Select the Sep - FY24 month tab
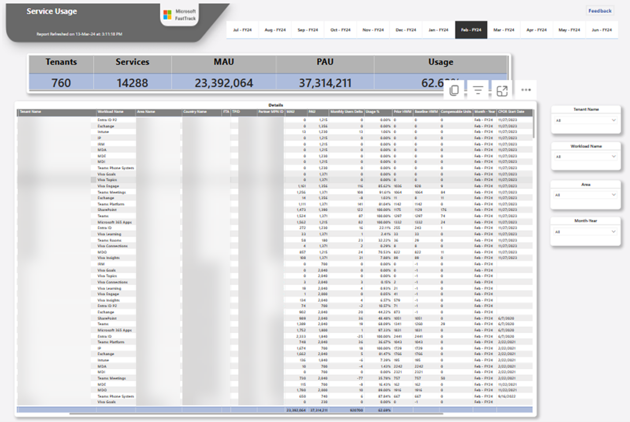 tap(308, 30)
